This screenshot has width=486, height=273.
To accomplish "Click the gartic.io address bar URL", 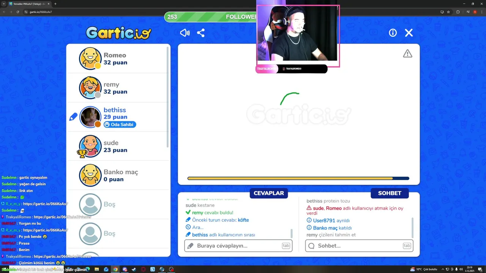I will [x=41, y=12].
